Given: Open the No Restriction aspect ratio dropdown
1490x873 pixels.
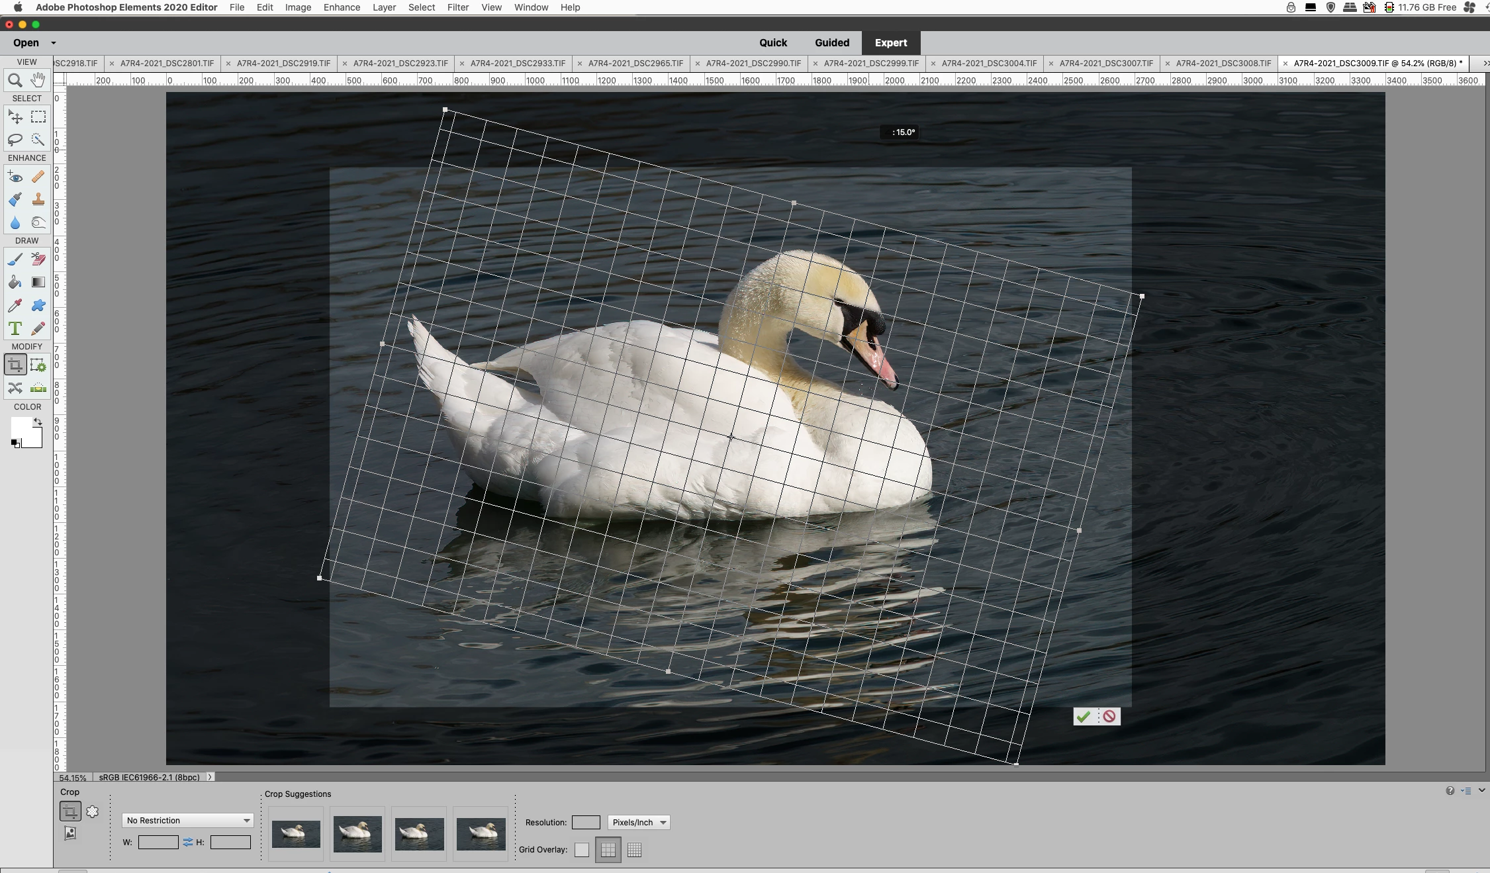Looking at the screenshot, I should [x=188, y=821].
